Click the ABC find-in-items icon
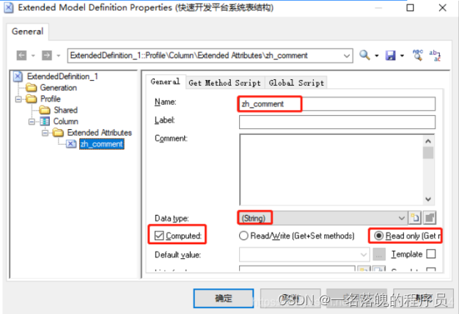The height and width of the screenshot is (314, 459). click(418, 55)
